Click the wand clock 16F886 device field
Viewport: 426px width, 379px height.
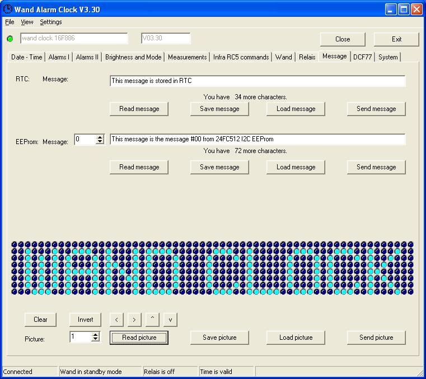coord(74,38)
